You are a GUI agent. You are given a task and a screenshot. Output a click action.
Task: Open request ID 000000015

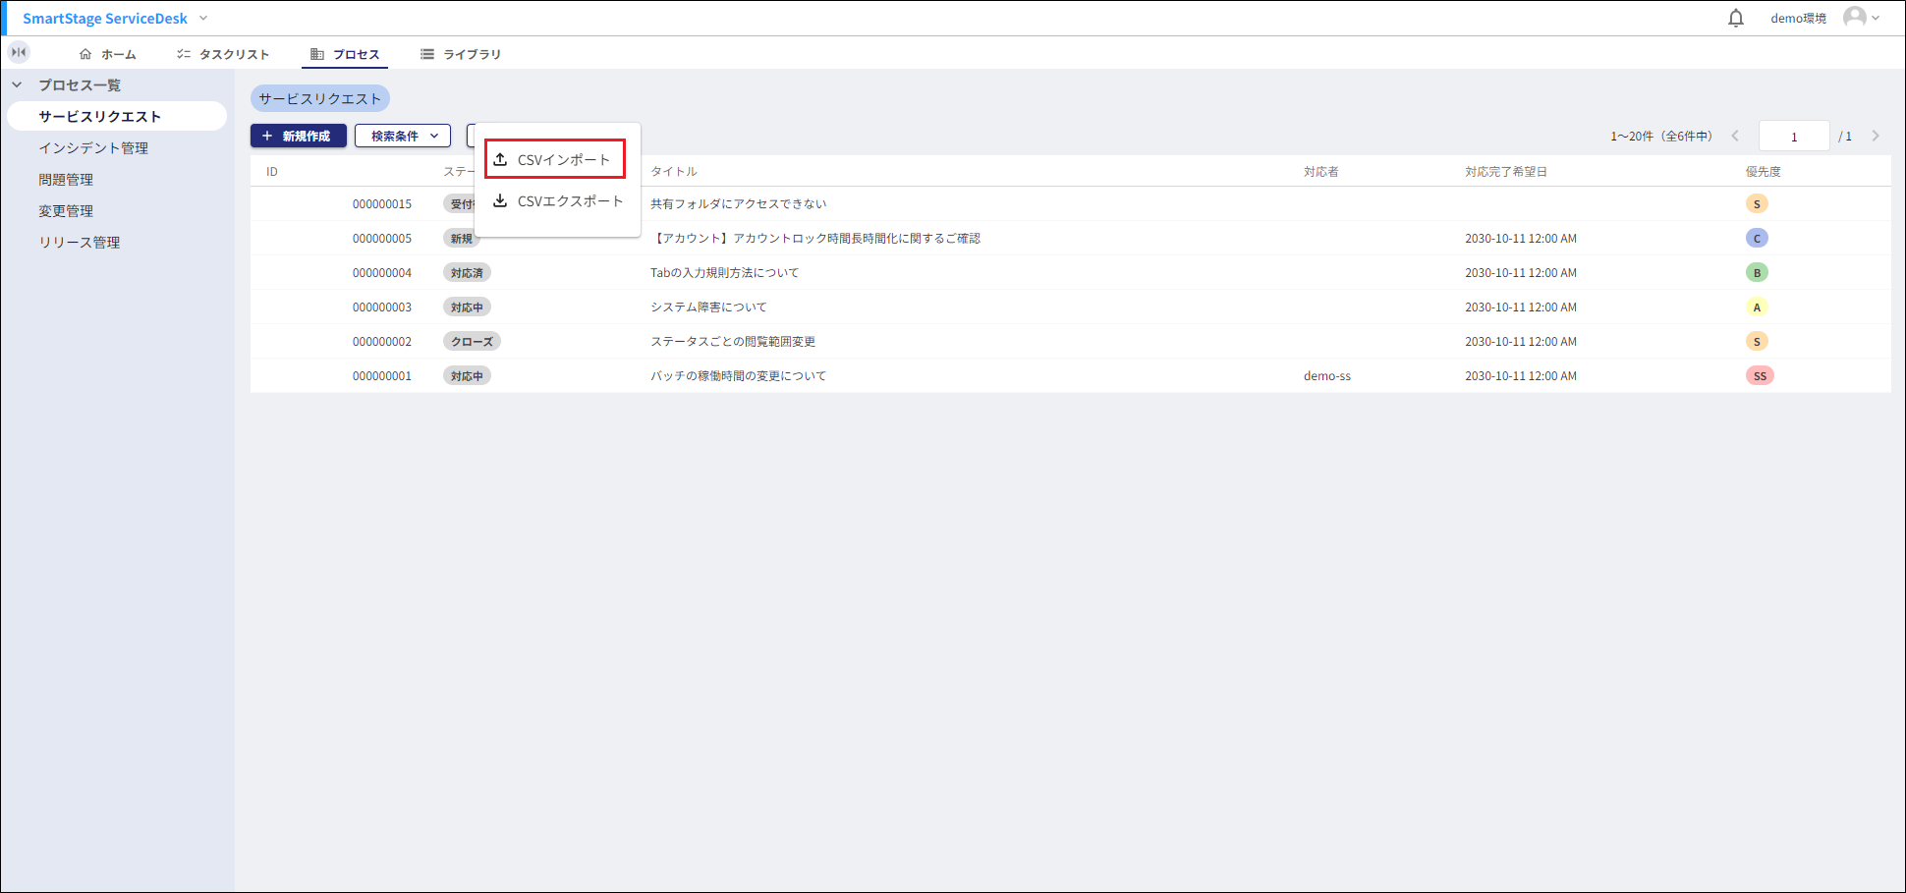point(382,203)
